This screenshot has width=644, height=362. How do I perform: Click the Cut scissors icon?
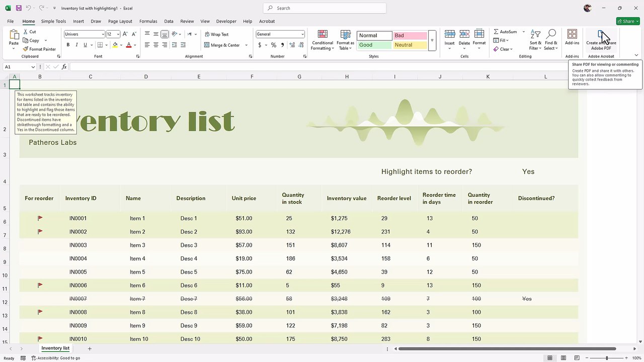pyautogui.click(x=26, y=32)
